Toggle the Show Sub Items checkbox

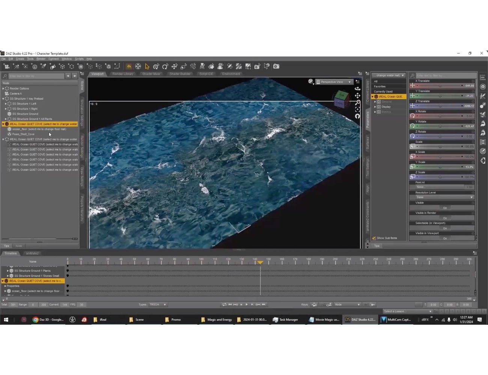[x=374, y=238]
